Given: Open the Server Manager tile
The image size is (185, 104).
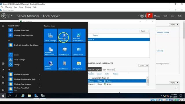Looking at the screenshot, I should point(51,35).
